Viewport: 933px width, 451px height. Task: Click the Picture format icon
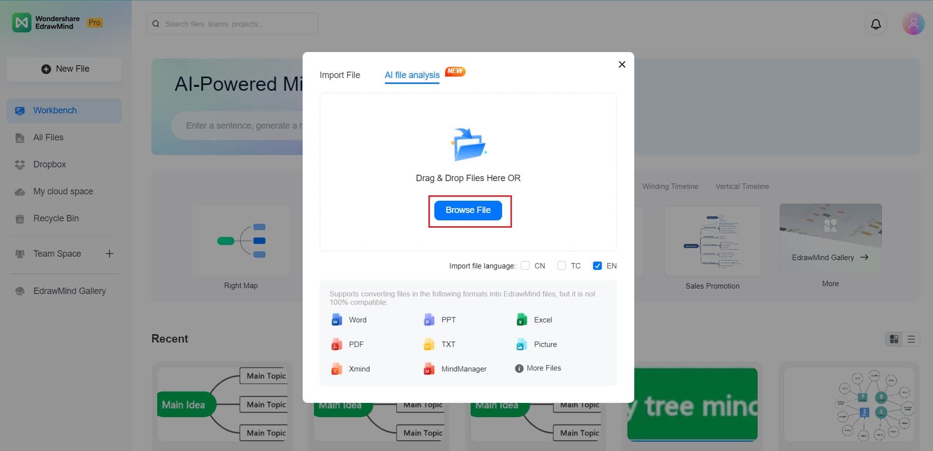[x=521, y=345]
